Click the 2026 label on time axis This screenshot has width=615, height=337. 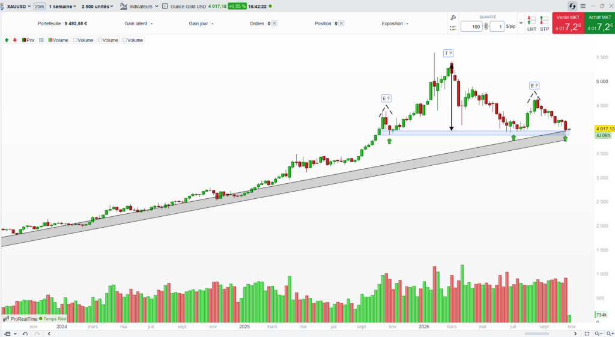click(424, 326)
